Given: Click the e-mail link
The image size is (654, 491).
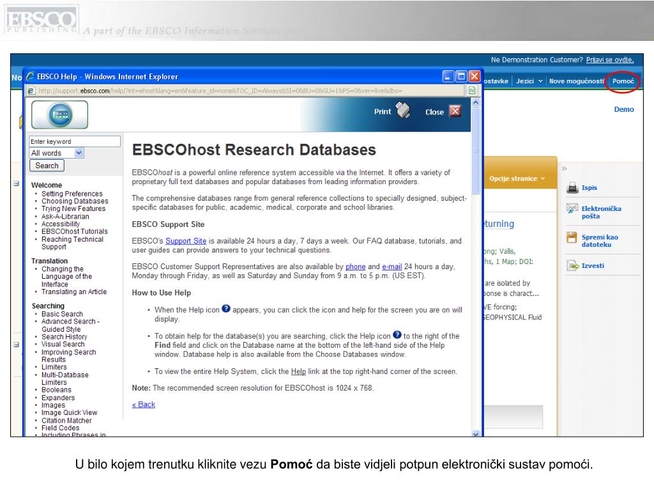Looking at the screenshot, I should click(x=392, y=267).
